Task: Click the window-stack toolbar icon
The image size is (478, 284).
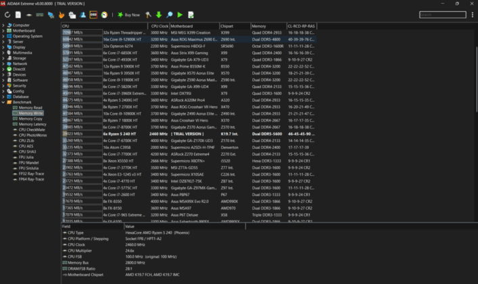Action: (x=72, y=15)
